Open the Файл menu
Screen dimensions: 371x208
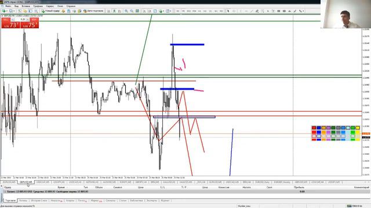tap(8, 6)
